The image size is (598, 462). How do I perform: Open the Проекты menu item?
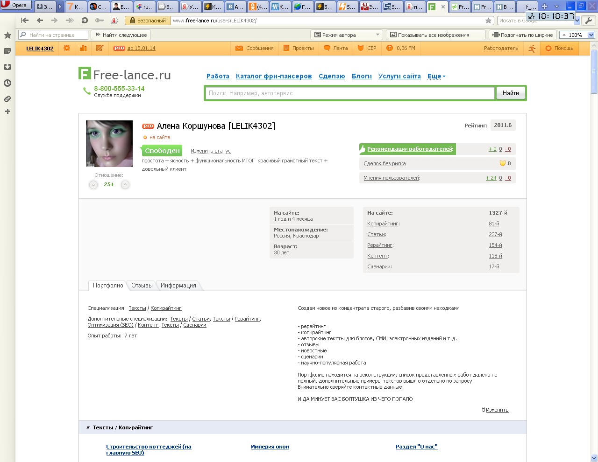(x=299, y=48)
